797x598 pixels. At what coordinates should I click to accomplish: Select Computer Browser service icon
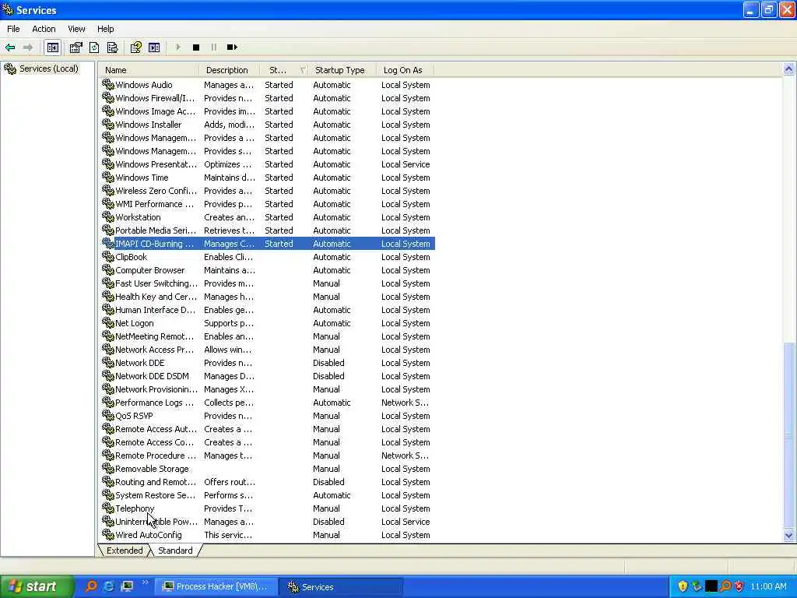tap(107, 269)
